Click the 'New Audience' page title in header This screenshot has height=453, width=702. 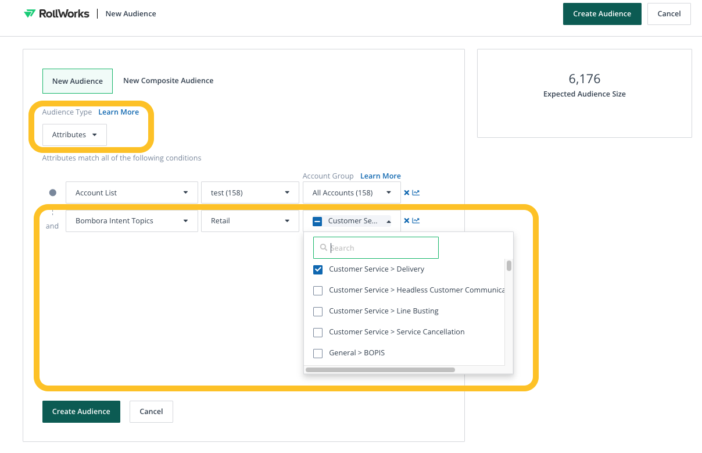pos(131,13)
